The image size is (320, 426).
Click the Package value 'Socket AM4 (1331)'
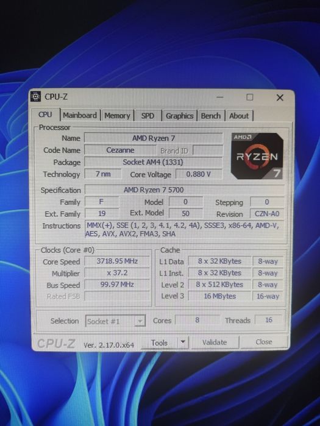pos(153,162)
